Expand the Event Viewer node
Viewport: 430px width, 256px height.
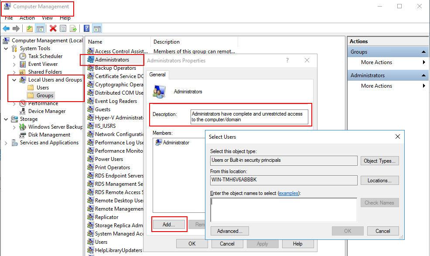pyautogui.click(x=14, y=65)
